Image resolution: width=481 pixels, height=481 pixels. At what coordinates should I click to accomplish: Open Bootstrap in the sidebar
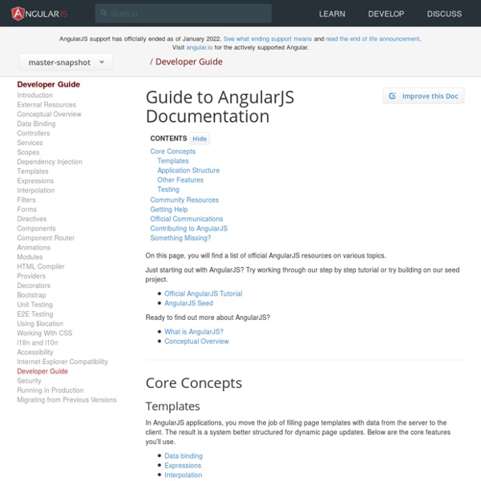tap(31, 295)
